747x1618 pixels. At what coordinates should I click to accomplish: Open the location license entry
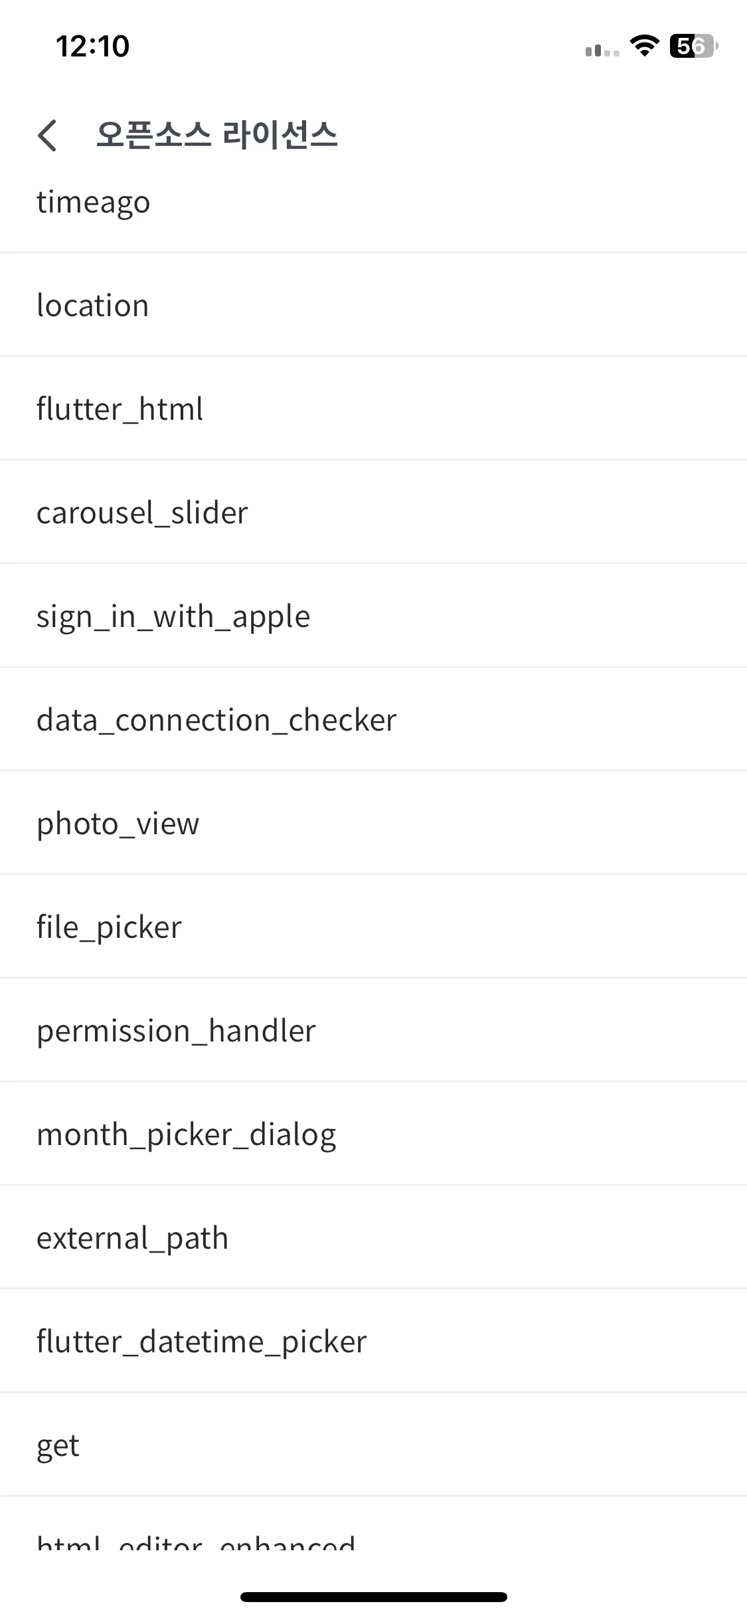click(373, 305)
